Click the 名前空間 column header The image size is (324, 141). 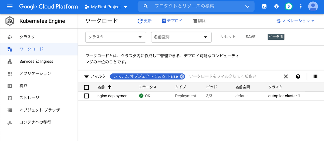[x=243, y=87]
